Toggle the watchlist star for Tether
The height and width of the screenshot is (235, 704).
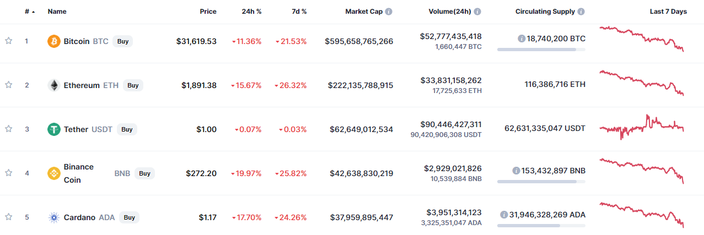[x=8, y=129]
